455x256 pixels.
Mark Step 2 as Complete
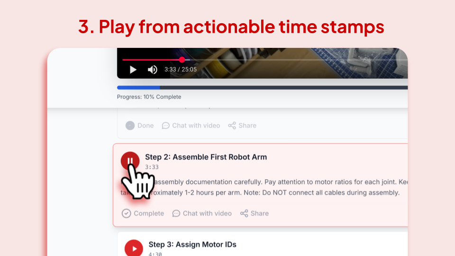(x=143, y=213)
